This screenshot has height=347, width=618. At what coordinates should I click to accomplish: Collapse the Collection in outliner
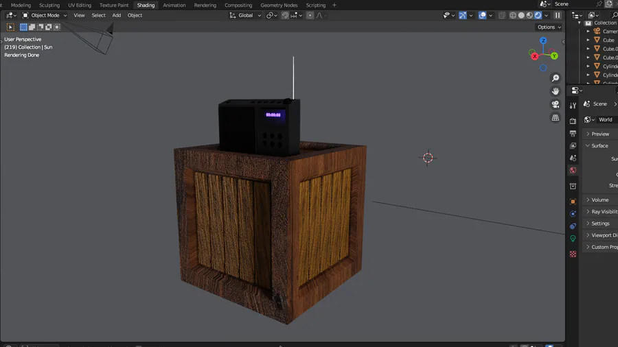click(x=580, y=23)
